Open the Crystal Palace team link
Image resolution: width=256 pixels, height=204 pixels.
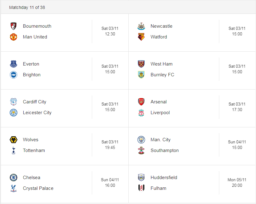click(38, 188)
